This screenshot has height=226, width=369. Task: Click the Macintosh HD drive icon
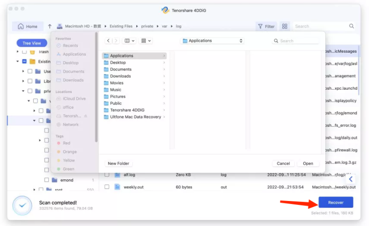(60, 27)
